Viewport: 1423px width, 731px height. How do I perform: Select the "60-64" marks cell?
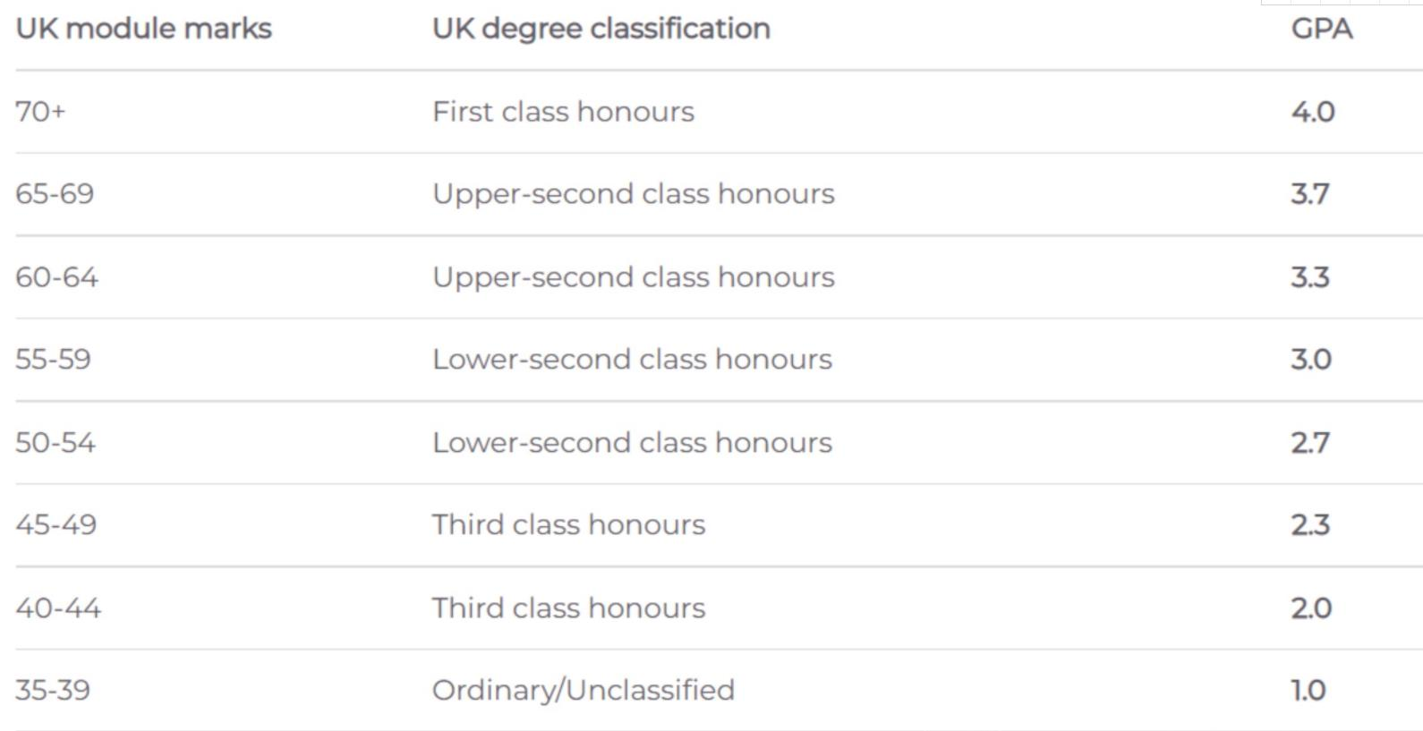(56, 277)
